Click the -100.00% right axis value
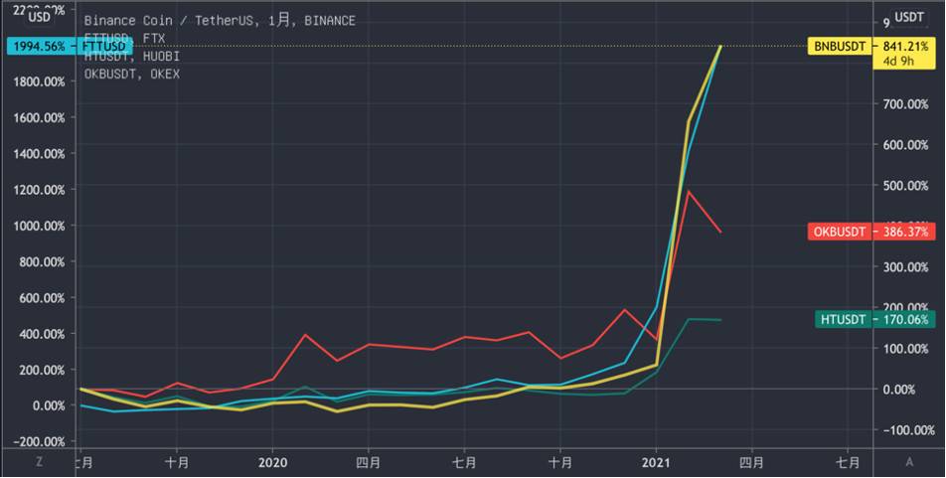This screenshot has width=946, height=478. click(907, 430)
